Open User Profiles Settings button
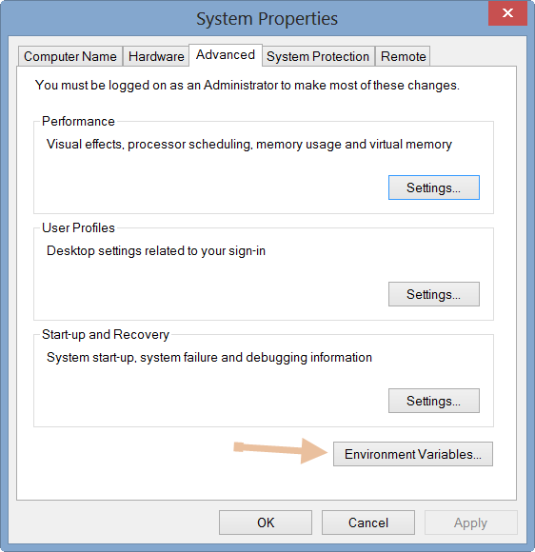535x552 pixels. point(434,294)
